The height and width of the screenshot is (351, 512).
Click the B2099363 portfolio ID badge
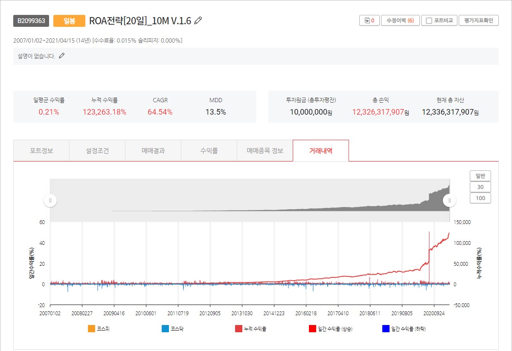tap(31, 21)
